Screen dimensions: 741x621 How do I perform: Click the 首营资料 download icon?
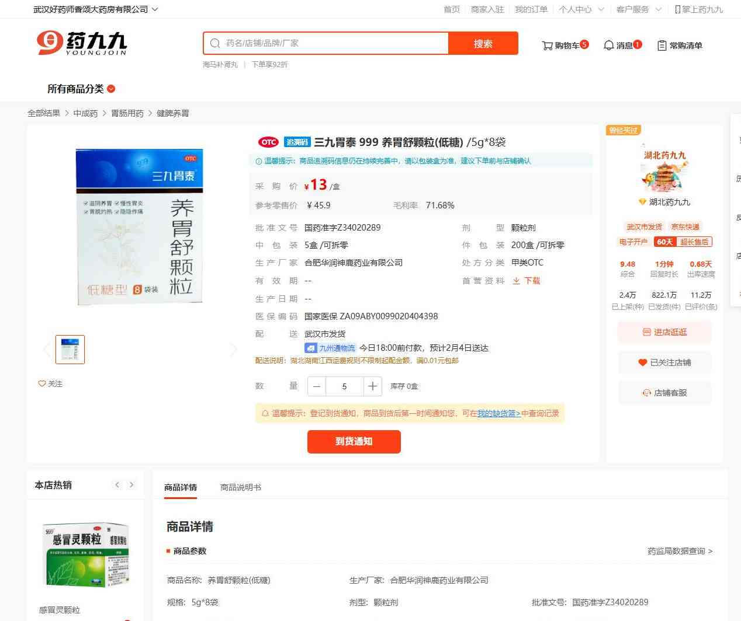pyautogui.click(x=516, y=281)
